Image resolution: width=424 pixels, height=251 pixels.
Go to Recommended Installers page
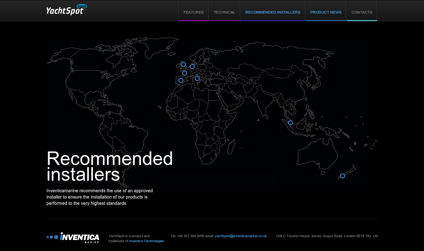tap(273, 12)
